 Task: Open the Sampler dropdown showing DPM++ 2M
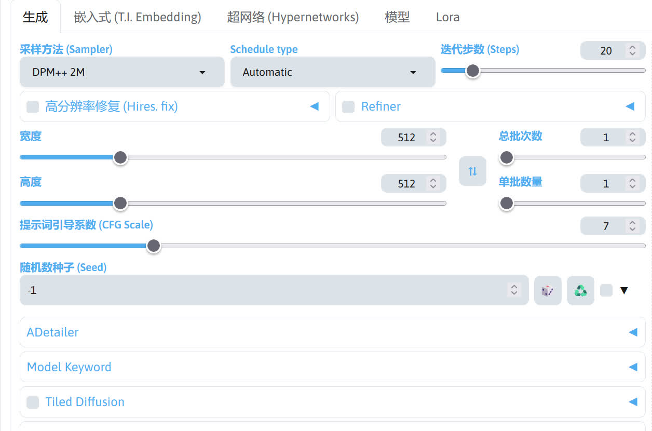point(122,72)
